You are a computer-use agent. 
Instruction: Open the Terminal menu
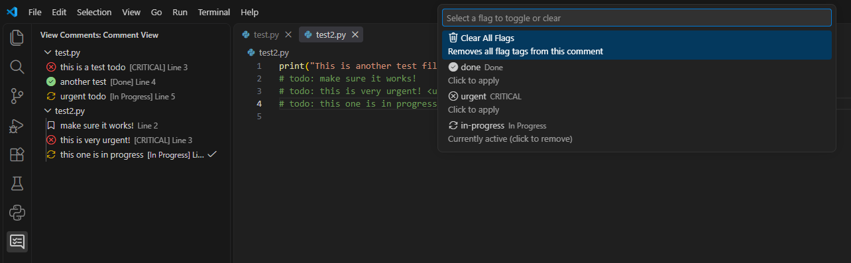[214, 12]
